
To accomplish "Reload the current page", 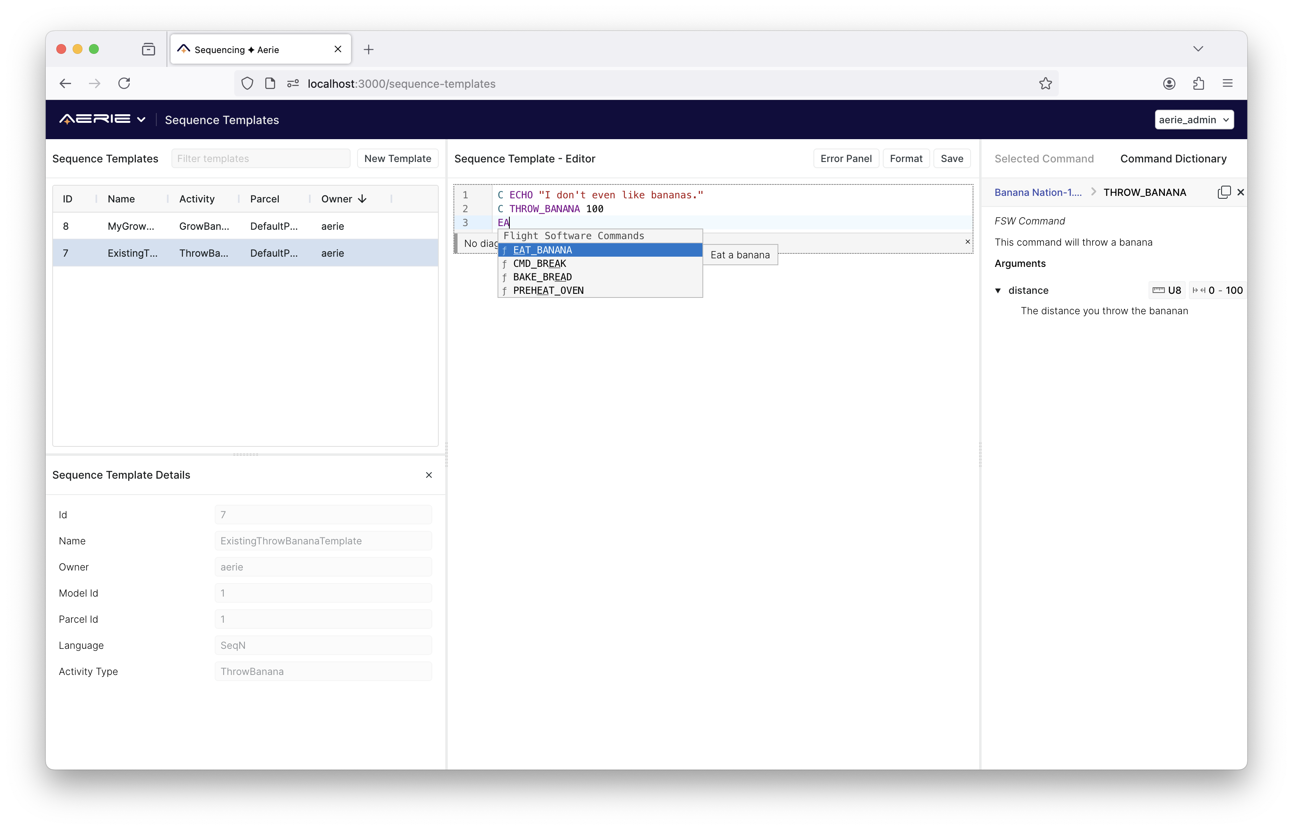I will coord(124,83).
